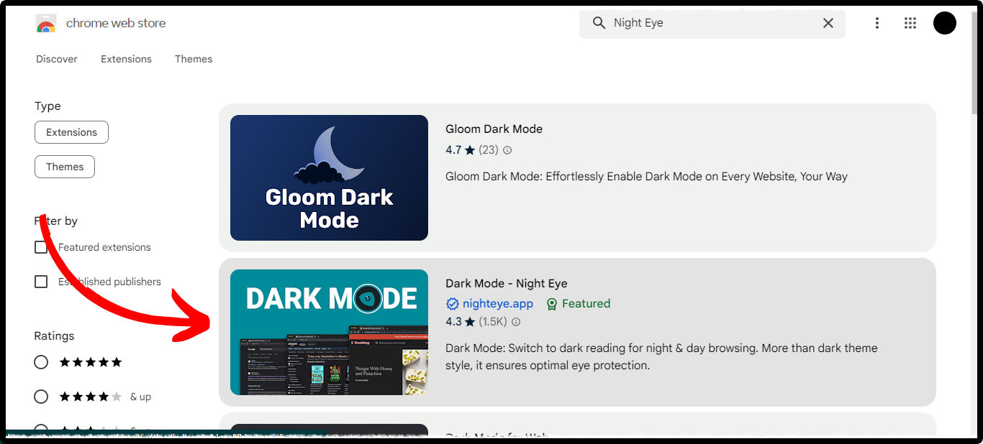Image resolution: width=983 pixels, height=444 pixels.
Task: Open the account profile avatar
Action: pyautogui.click(x=945, y=23)
